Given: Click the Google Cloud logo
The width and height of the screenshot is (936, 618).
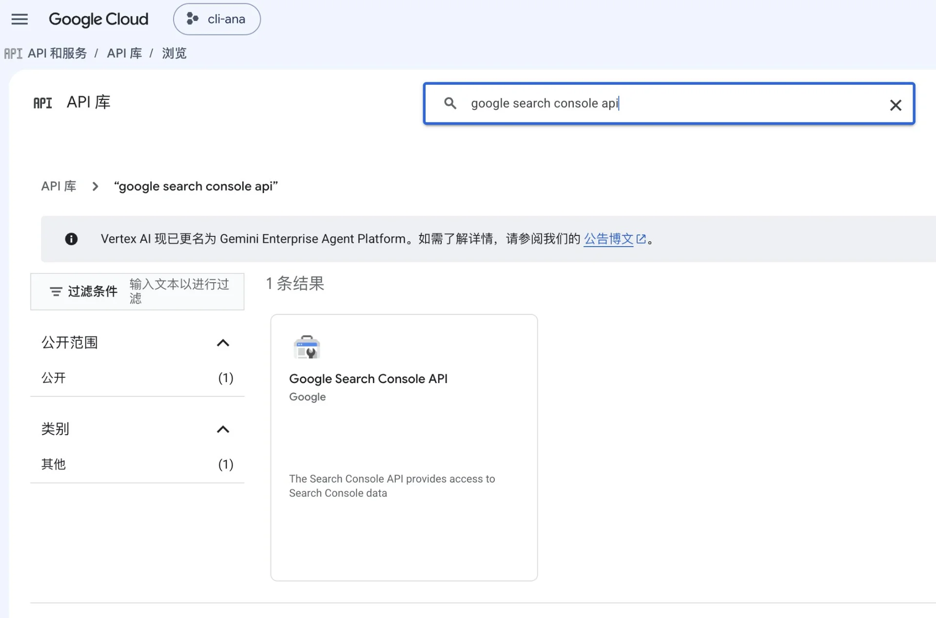Looking at the screenshot, I should [x=98, y=19].
